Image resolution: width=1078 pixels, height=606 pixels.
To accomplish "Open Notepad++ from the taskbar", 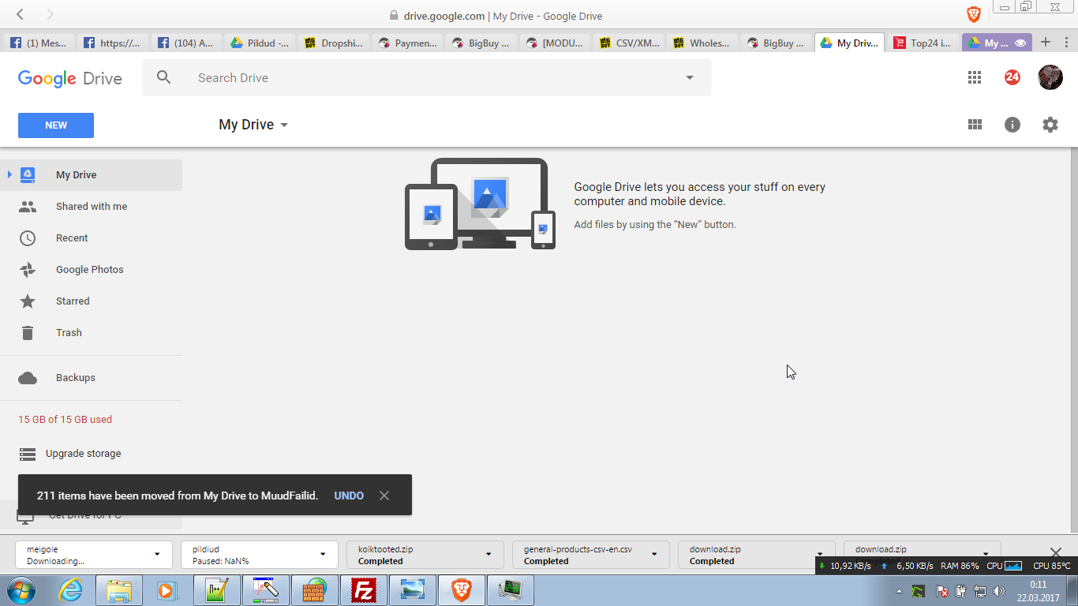I will (x=216, y=590).
